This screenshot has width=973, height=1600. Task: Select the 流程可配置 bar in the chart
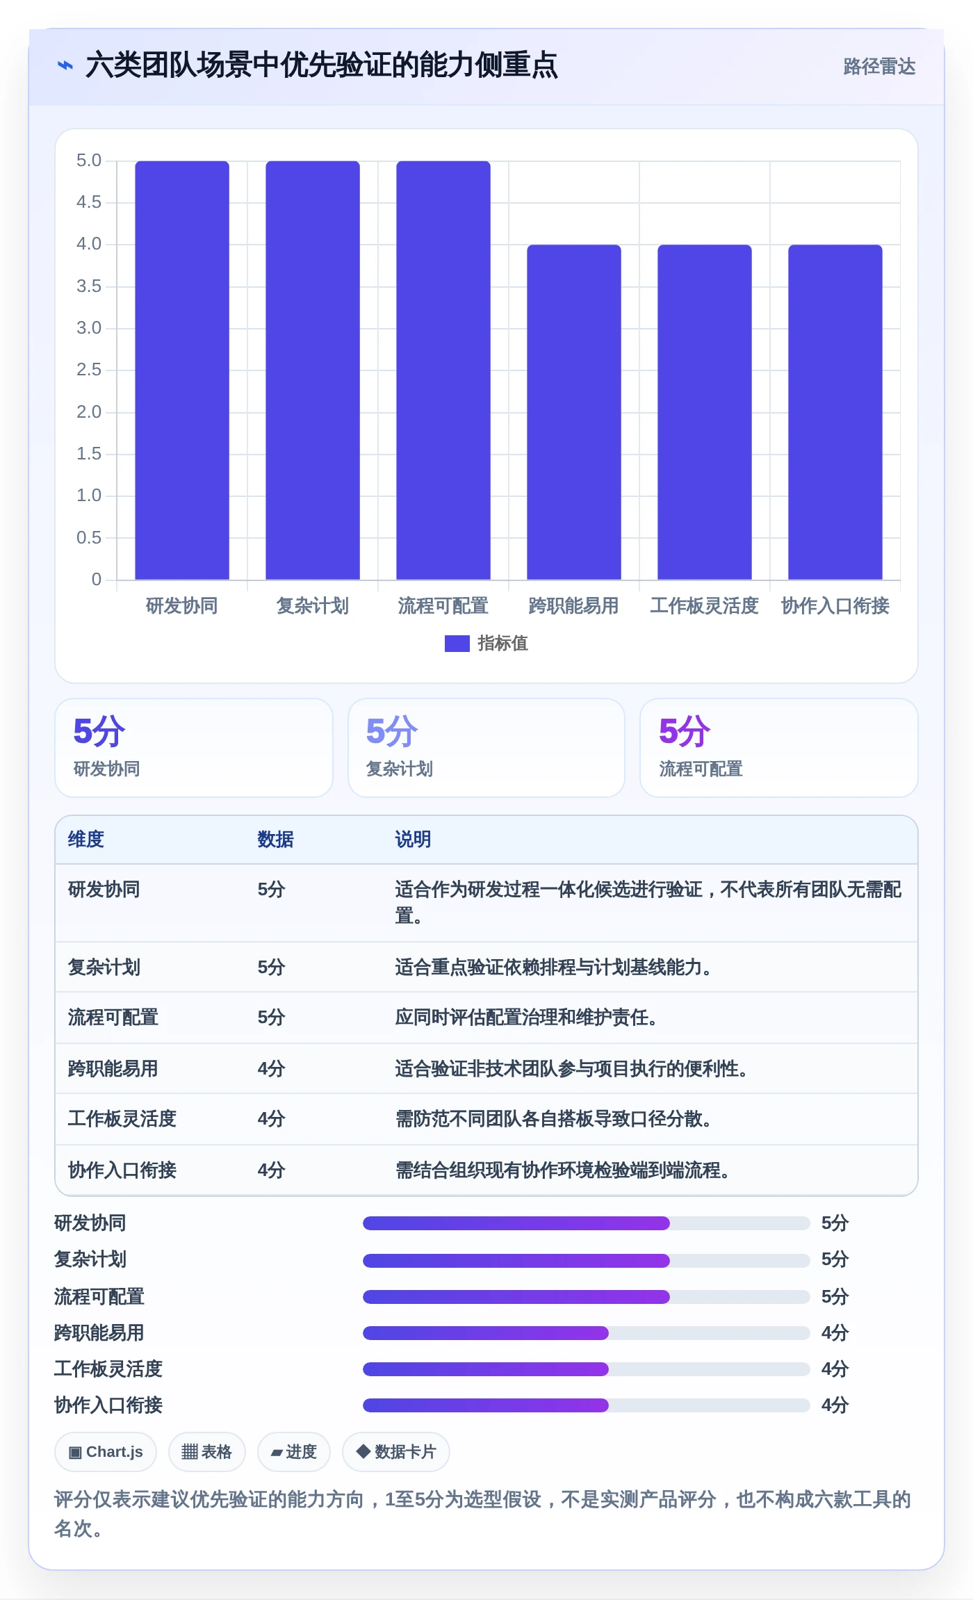pos(443,370)
